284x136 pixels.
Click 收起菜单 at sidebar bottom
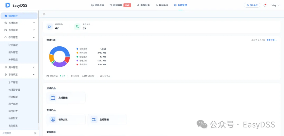tap(7, 133)
